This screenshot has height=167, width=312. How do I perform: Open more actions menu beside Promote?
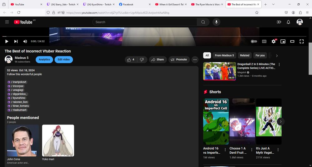coord(195,60)
